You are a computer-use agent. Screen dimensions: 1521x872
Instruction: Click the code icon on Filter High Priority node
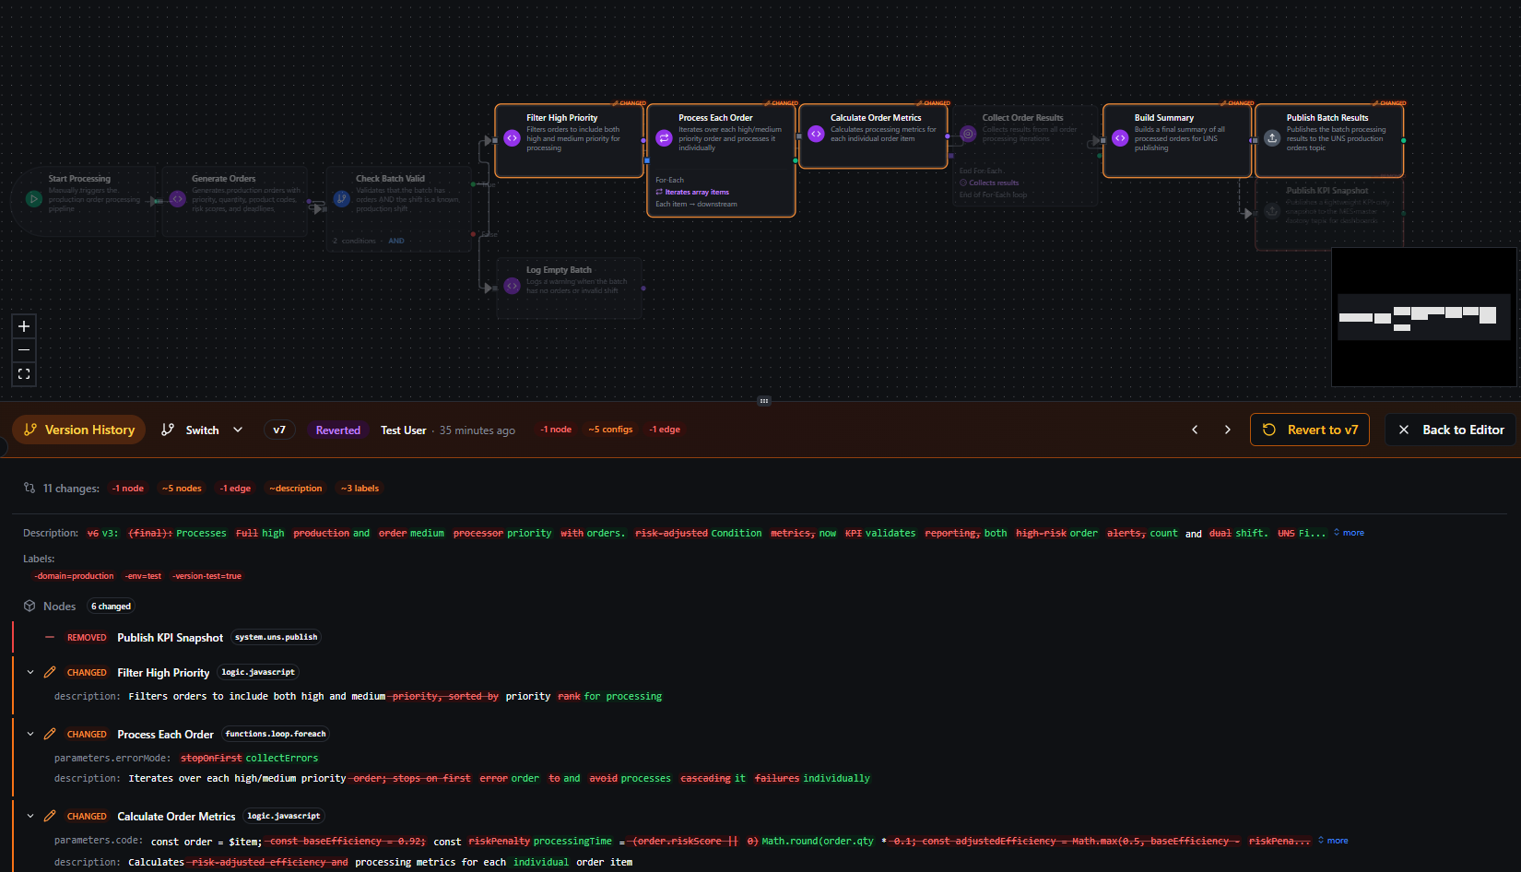(513, 137)
